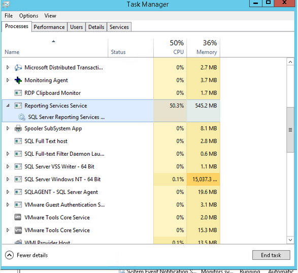Click the SQL Full-text Filter Daemon icon

(x=18, y=154)
